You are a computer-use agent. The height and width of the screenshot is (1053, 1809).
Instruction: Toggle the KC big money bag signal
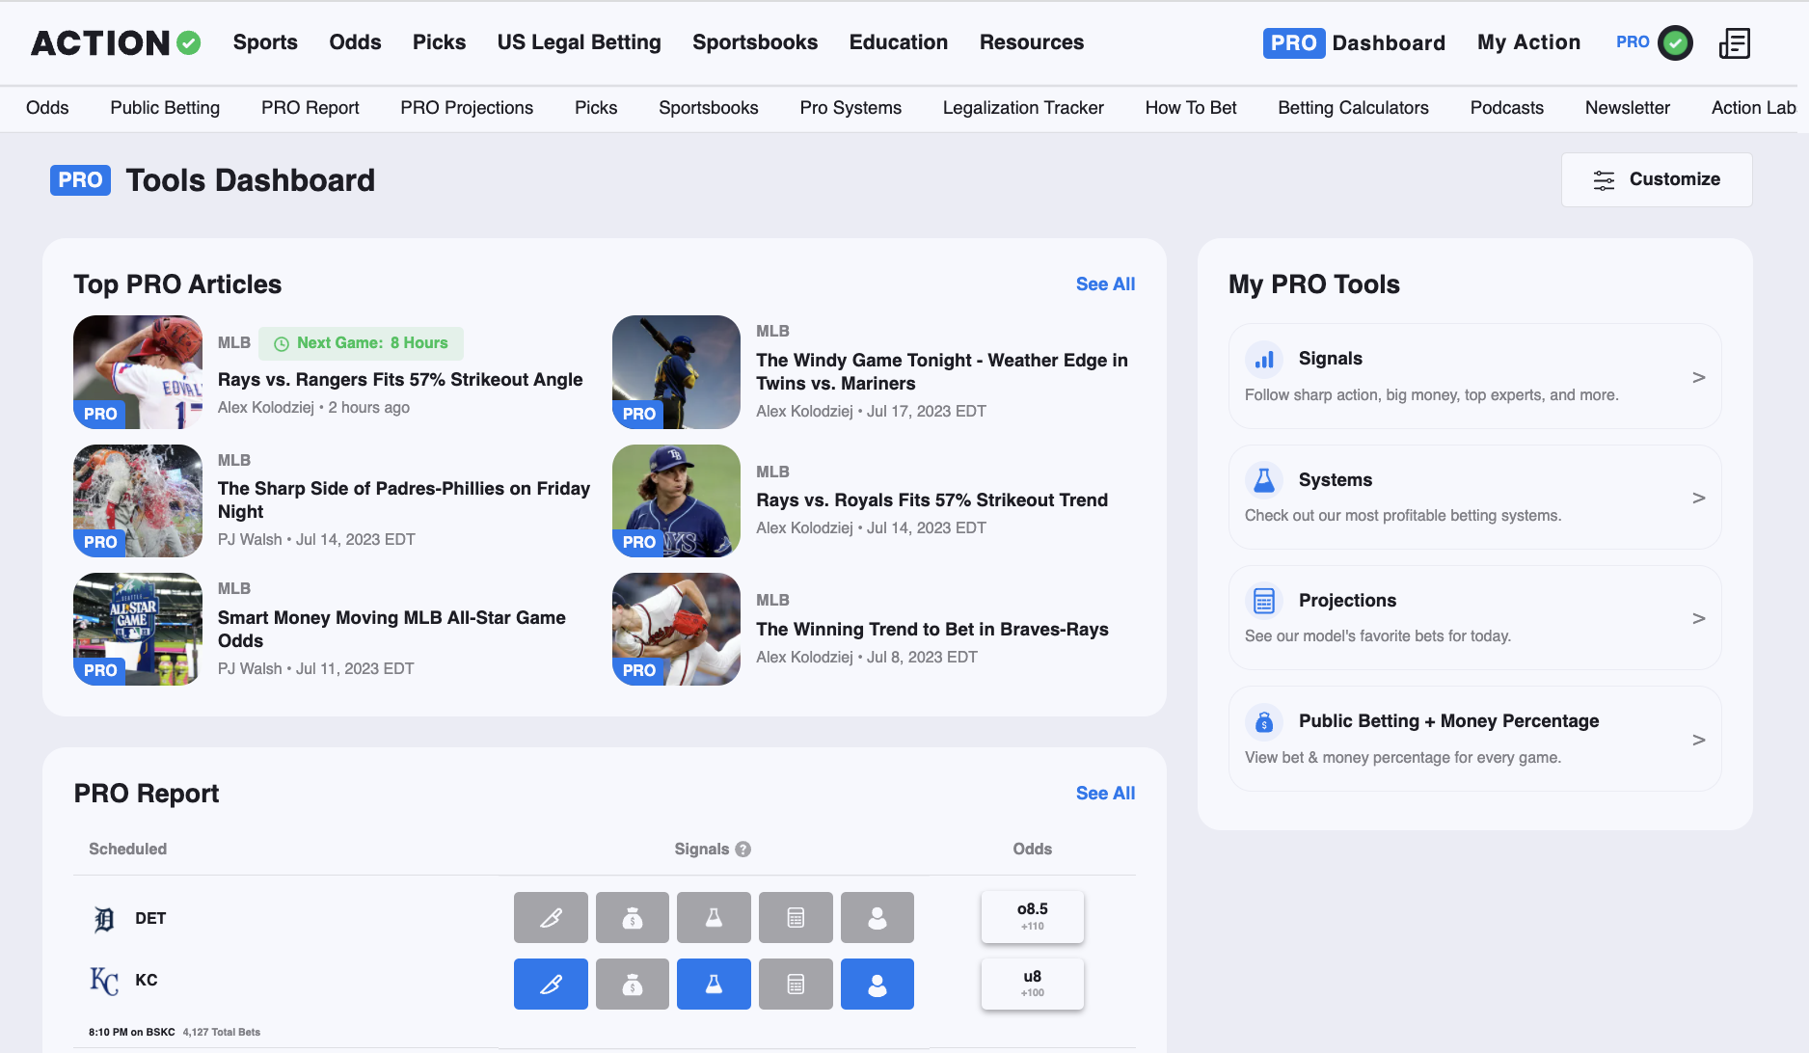633,984
